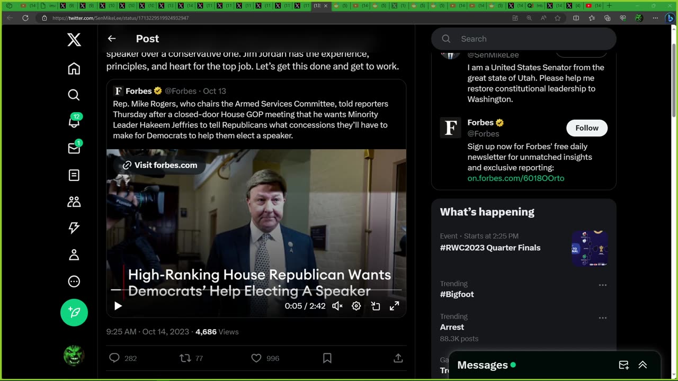Bookmark this post
This screenshot has width=678, height=381.
pyautogui.click(x=327, y=358)
